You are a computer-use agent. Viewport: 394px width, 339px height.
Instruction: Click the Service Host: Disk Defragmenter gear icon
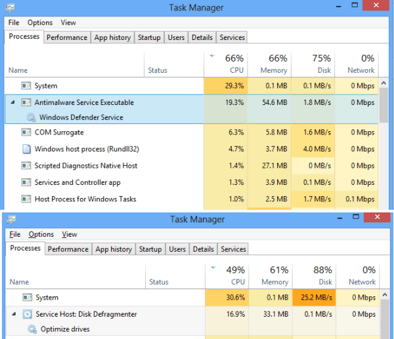28,314
